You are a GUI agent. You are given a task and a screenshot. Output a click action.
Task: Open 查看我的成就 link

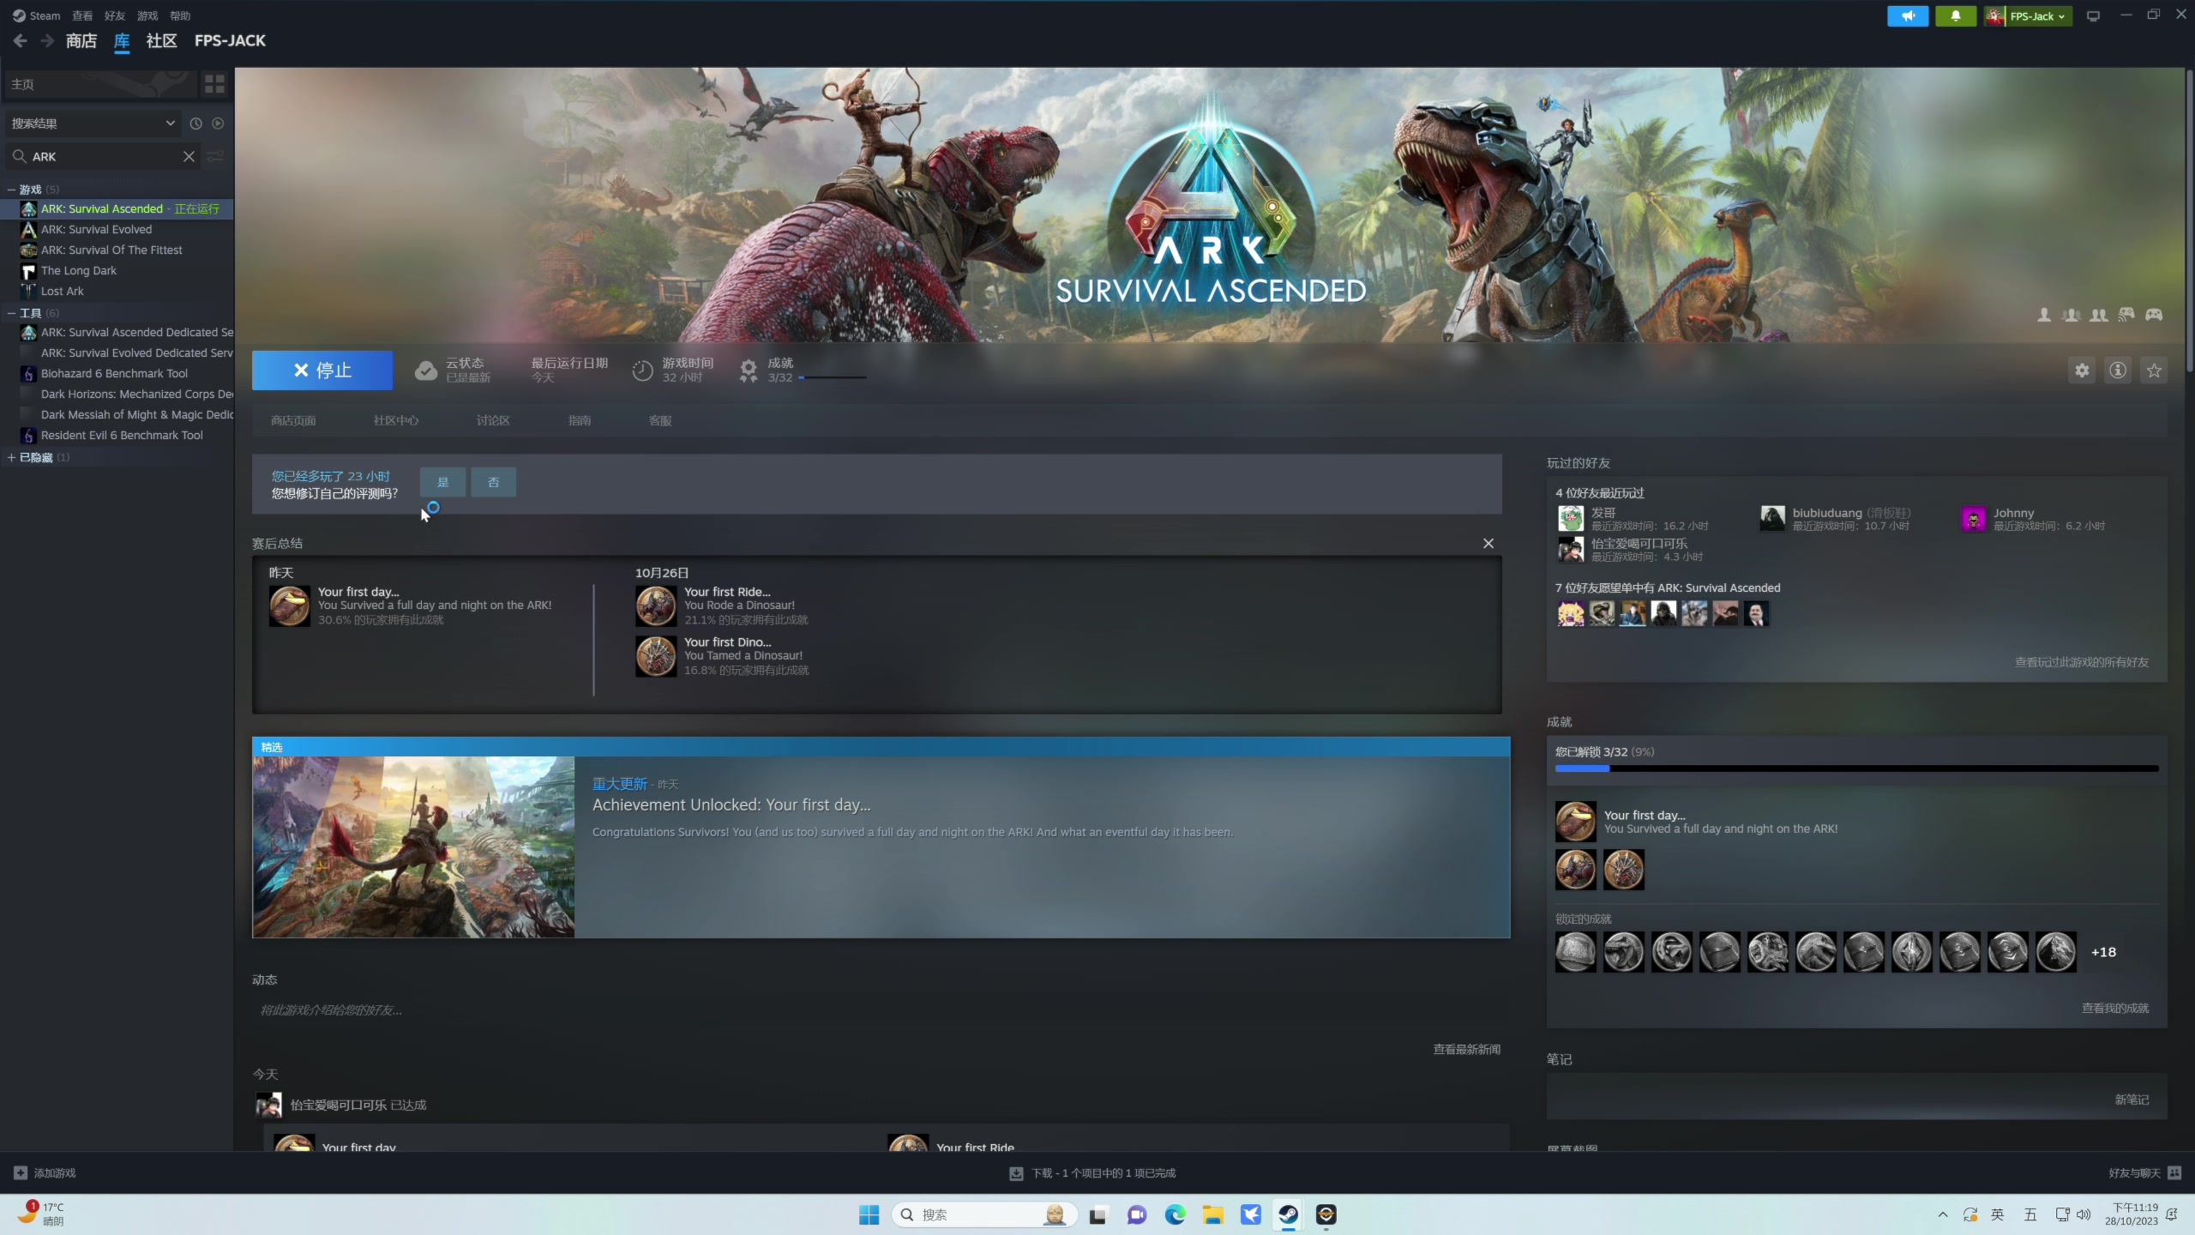[x=2114, y=1008]
